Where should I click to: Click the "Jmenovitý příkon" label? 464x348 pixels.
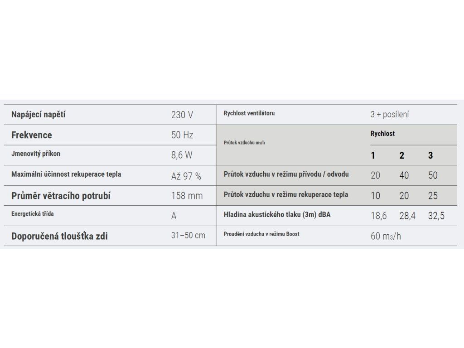[x=35, y=154]
